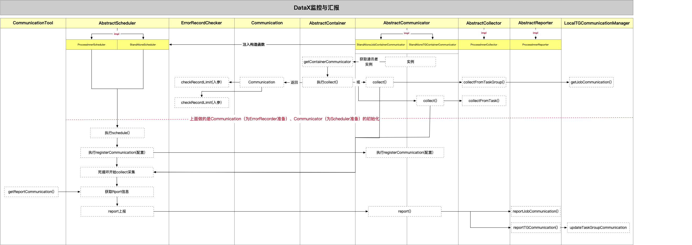This screenshot has width=692, height=245.
Task: Click impl label under AbstractCommunicator
Action: [407, 33]
